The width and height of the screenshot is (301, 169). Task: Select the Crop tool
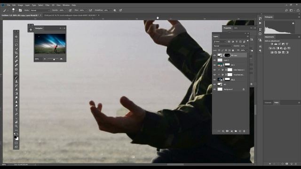coord(16,53)
